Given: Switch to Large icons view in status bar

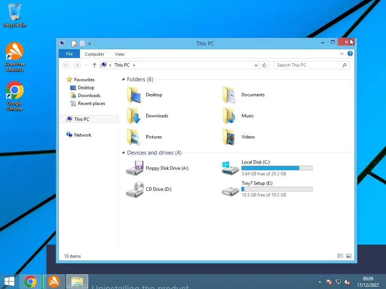Looking at the screenshot, I should pos(349,256).
